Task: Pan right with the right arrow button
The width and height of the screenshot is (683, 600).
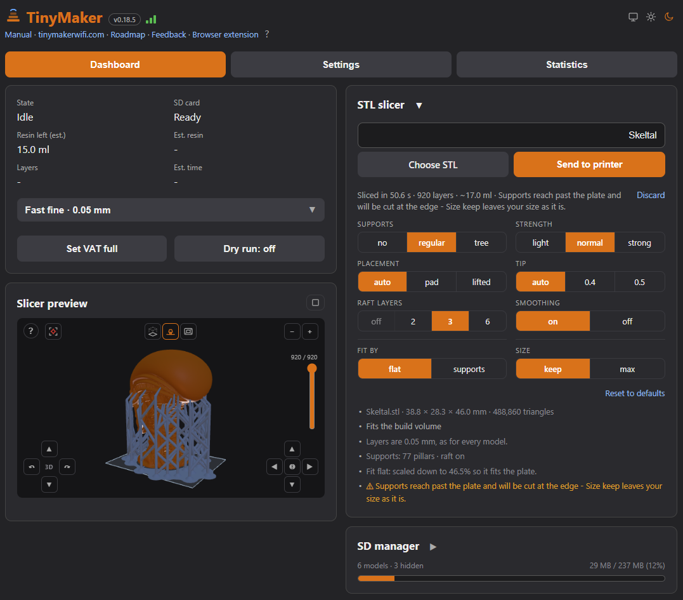Action: 309,467
